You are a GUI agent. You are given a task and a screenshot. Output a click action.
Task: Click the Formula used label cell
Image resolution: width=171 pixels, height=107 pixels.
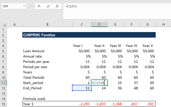[x=47, y=99]
